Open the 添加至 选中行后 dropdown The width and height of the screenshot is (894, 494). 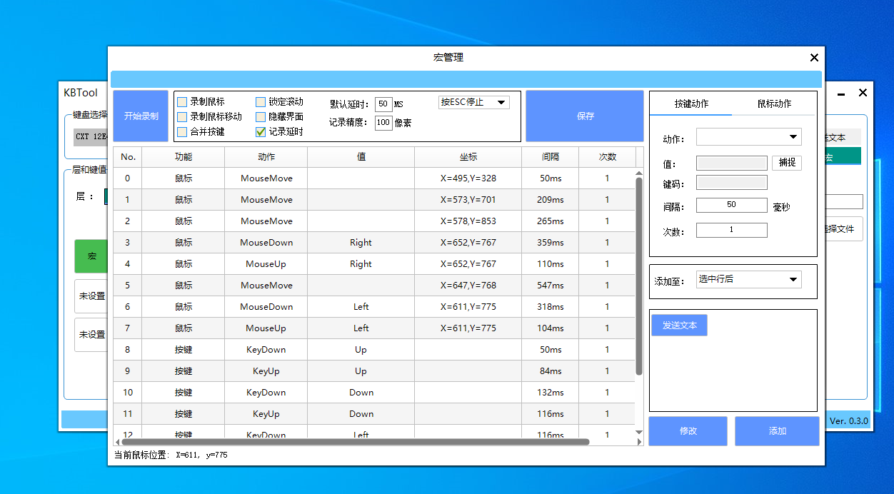pos(748,279)
